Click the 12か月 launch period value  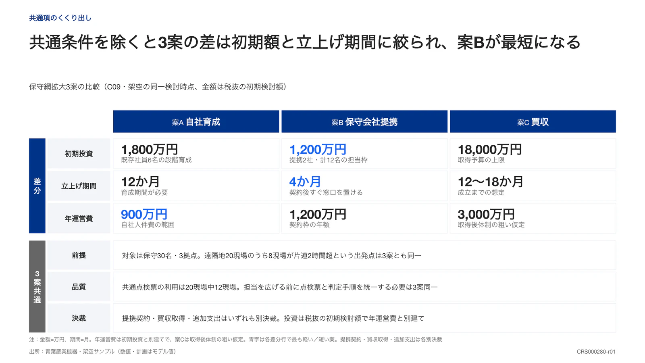[x=140, y=181]
